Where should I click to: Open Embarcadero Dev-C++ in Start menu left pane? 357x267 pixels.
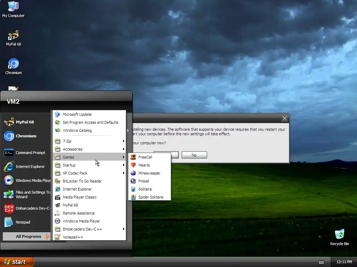26,208
